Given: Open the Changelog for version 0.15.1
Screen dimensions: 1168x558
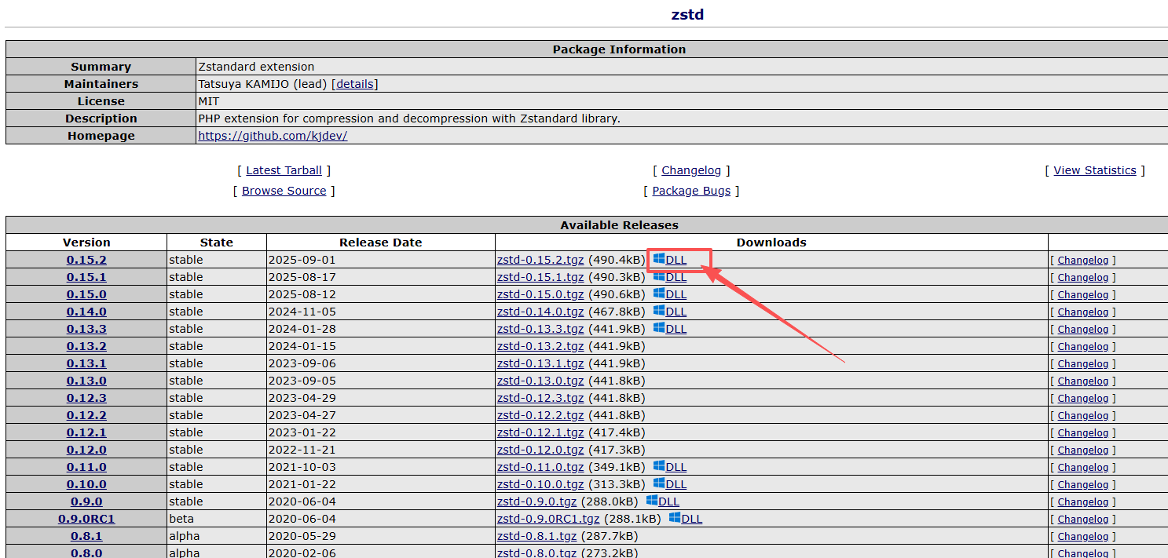Looking at the screenshot, I should coord(1082,278).
